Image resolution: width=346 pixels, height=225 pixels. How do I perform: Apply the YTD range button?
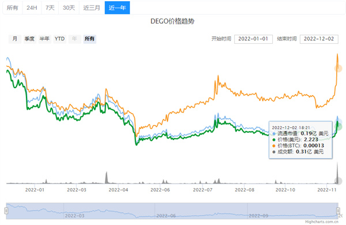pyautogui.click(x=59, y=39)
